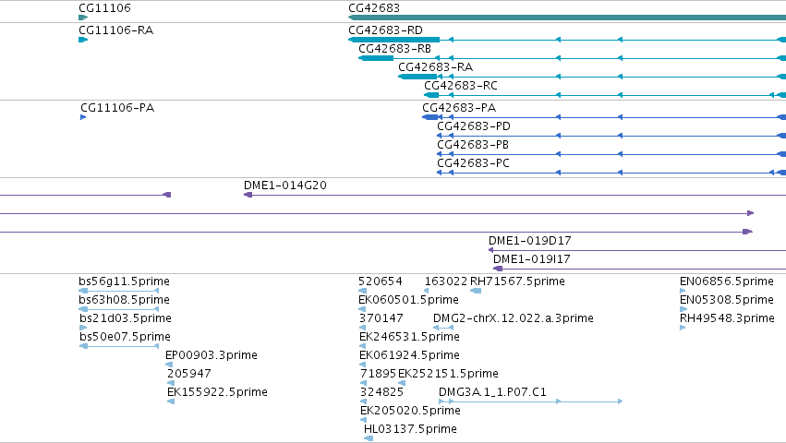
Task: Select the EK246531.5prime label
Action: coord(409,337)
